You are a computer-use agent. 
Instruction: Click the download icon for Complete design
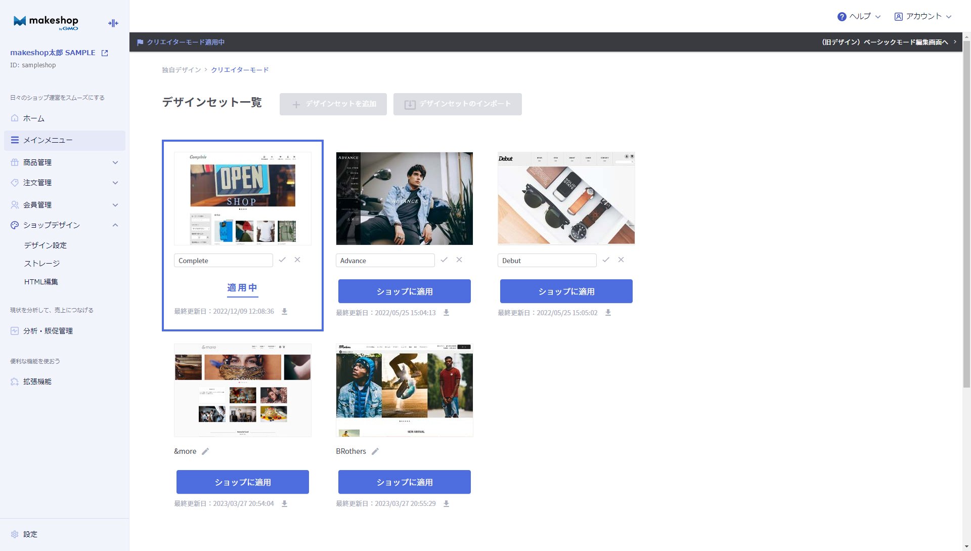pos(285,312)
